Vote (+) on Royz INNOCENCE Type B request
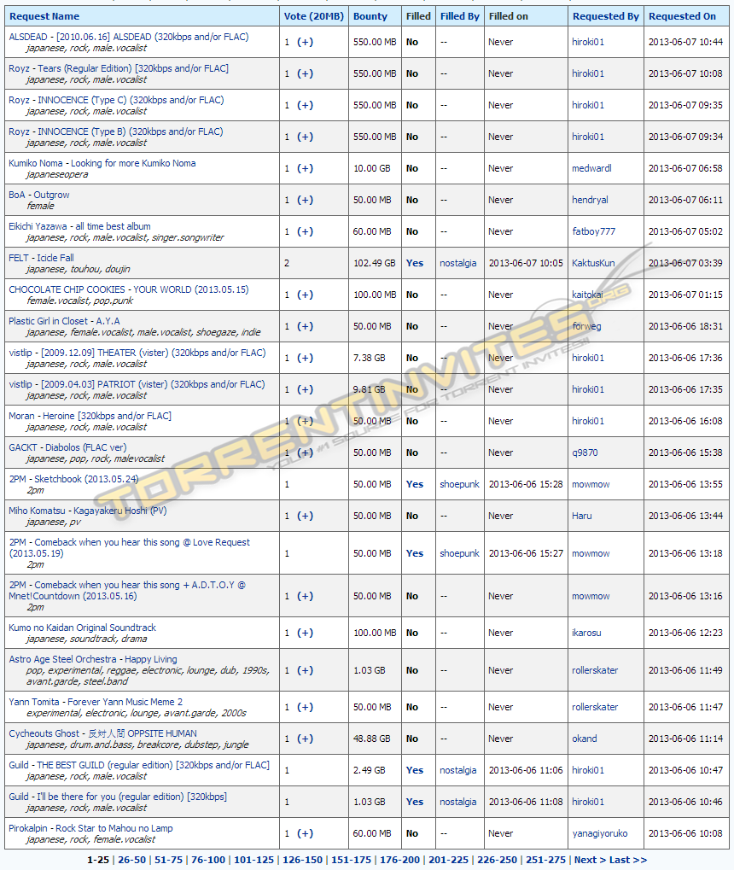 click(306, 137)
